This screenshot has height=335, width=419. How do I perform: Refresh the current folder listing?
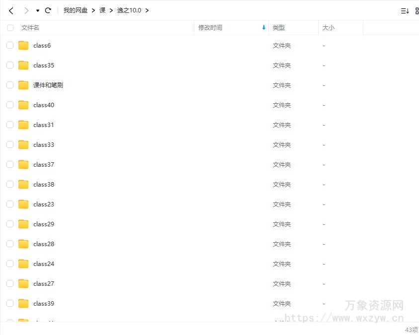pyautogui.click(x=48, y=10)
